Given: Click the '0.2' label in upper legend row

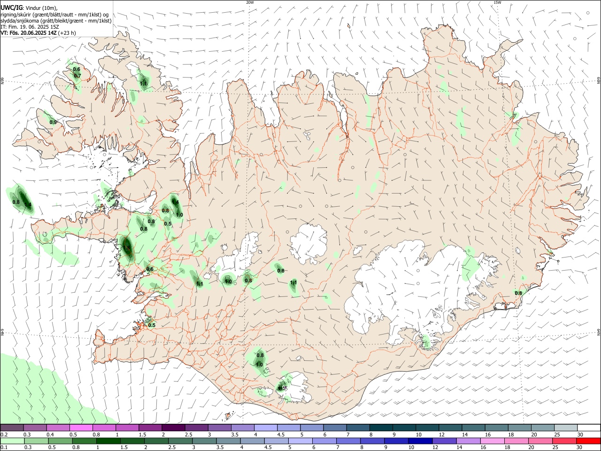Looking at the screenshot, I should pos(4,434).
